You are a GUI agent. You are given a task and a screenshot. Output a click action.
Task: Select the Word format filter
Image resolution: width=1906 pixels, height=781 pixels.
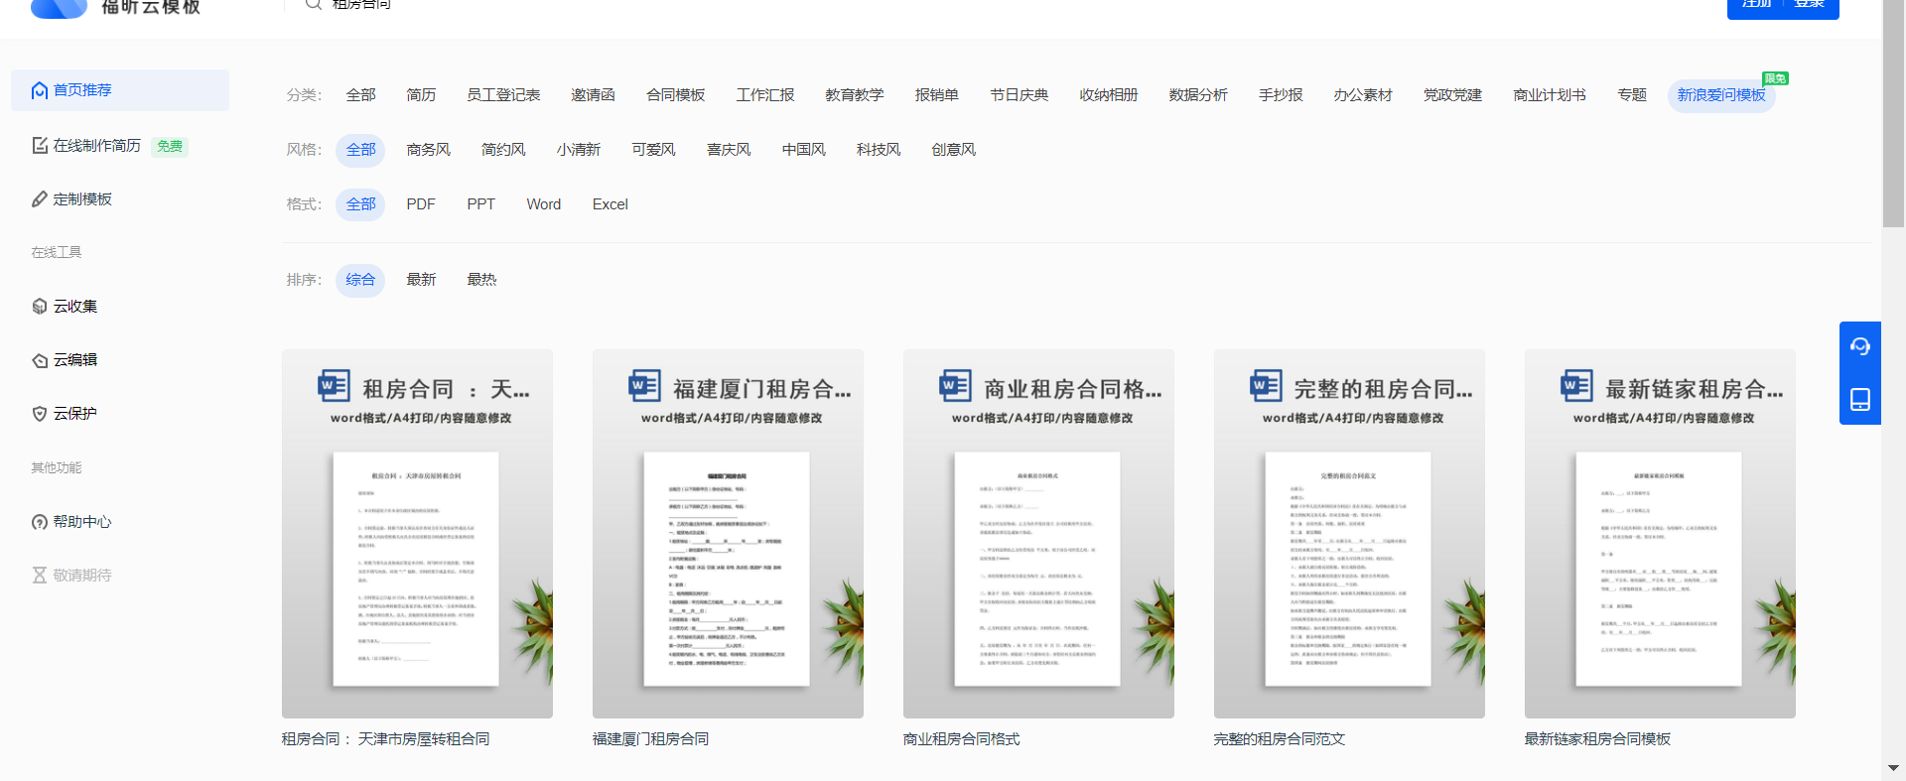pyautogui.click(x=543, y=204)
